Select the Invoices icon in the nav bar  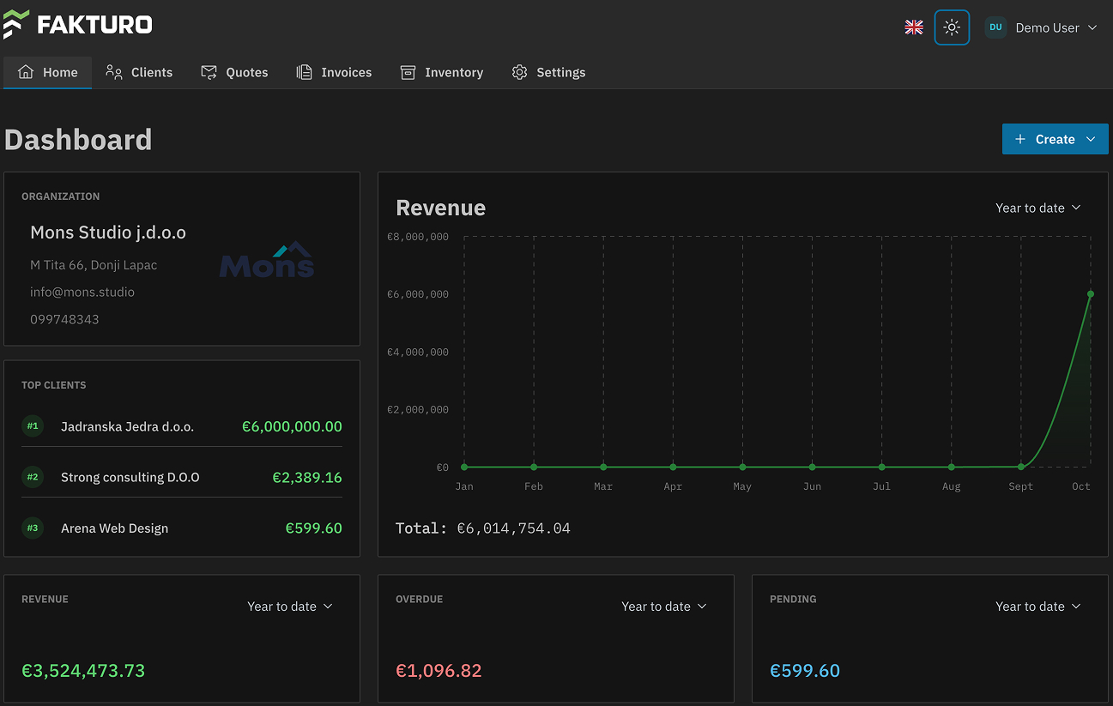[305, 72]
